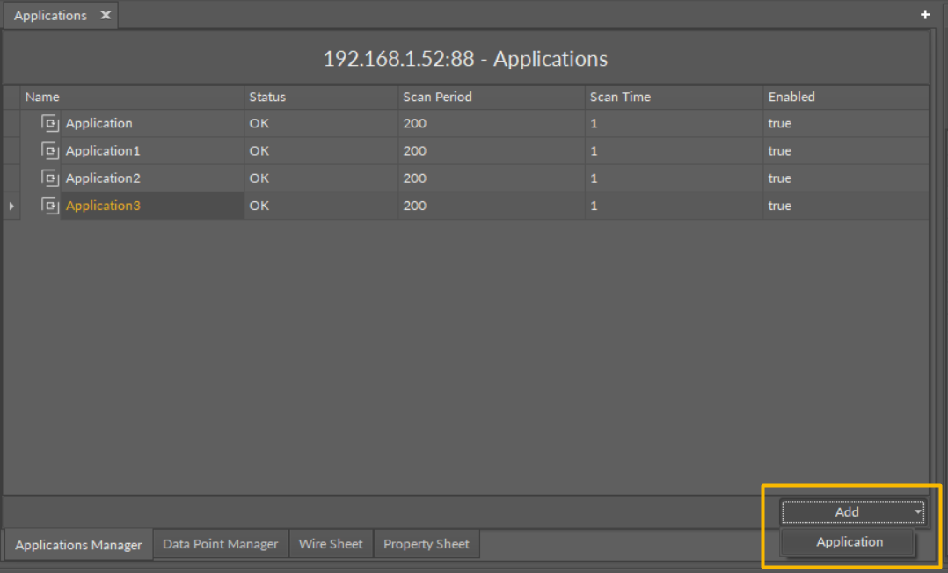The height and width of the screenshot is (573, 948).
Task: Open the Wire Sheet tab
Action: tap(331, 544)
